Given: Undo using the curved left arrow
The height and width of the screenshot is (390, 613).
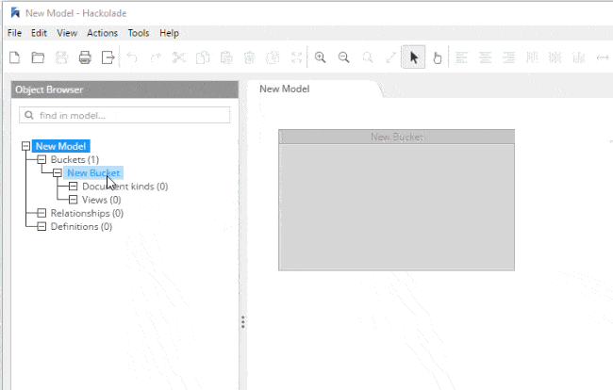Looking at the screenshot, I should (x=132, y=57).
